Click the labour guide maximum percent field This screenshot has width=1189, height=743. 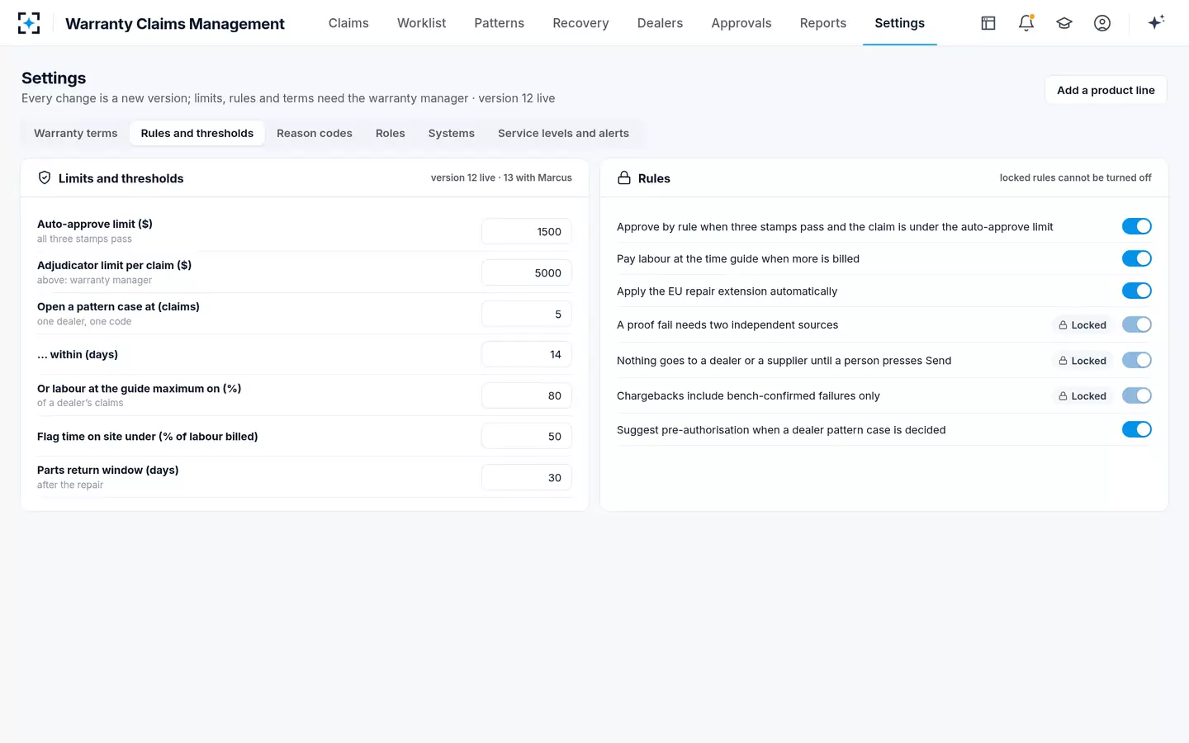coord(527,396)
